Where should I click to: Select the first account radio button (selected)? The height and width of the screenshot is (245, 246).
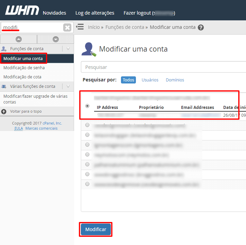[87, 106]
